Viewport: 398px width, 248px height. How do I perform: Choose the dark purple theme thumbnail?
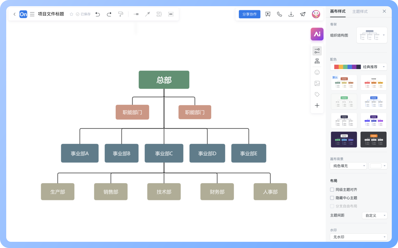click(x=344, y=139)
